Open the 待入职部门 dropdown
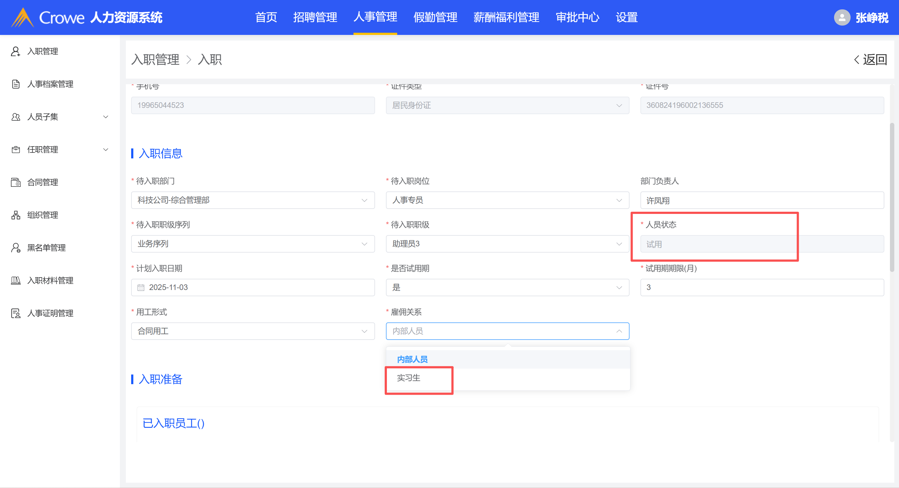 point(253,200)
